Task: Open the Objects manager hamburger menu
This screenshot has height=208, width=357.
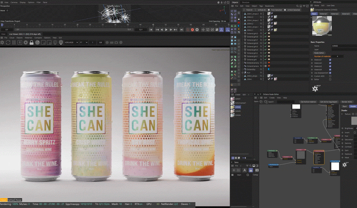Action: [x=232, y=6]
